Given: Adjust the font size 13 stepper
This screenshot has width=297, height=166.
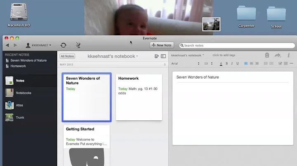Looking at the screenshot, I should [x=212, y=64].
